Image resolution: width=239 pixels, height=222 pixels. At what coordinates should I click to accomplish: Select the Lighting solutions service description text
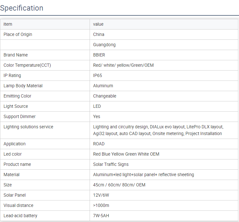[158, 130]
